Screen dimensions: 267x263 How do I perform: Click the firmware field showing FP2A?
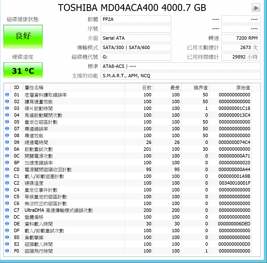(x=136, y=19)
